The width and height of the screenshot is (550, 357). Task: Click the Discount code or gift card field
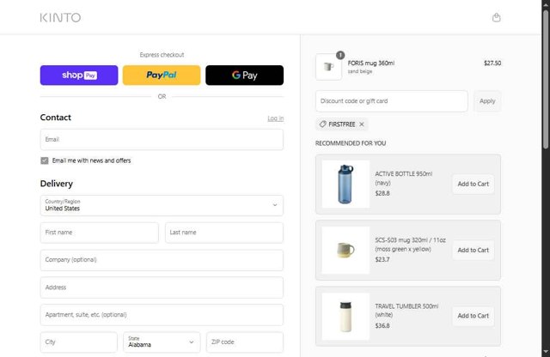tap(392, 101)
